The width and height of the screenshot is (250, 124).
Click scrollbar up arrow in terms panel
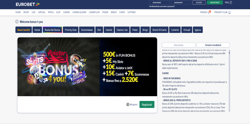click(x=229, y=50)
